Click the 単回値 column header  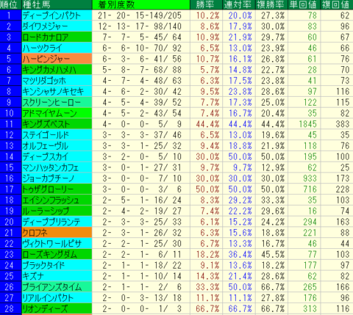tap(303, 4)
